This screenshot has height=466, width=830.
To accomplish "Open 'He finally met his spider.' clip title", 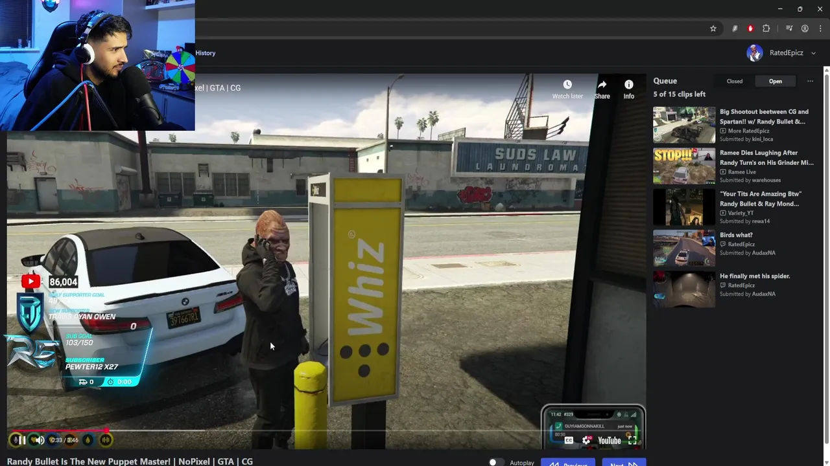I will pos(755,276).
